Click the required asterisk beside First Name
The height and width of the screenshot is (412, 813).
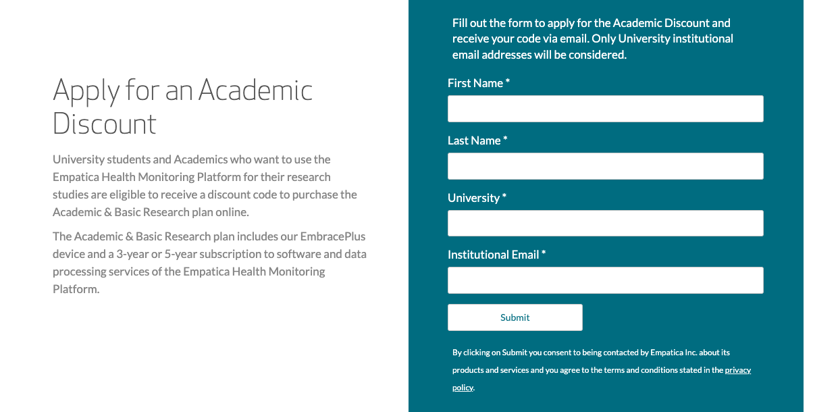(507, 82)
